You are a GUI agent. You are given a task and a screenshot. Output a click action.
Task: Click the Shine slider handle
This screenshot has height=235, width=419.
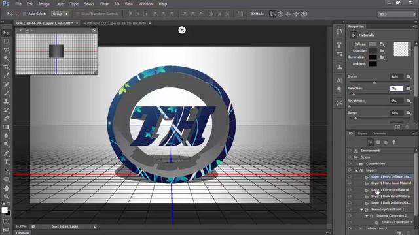374,82
